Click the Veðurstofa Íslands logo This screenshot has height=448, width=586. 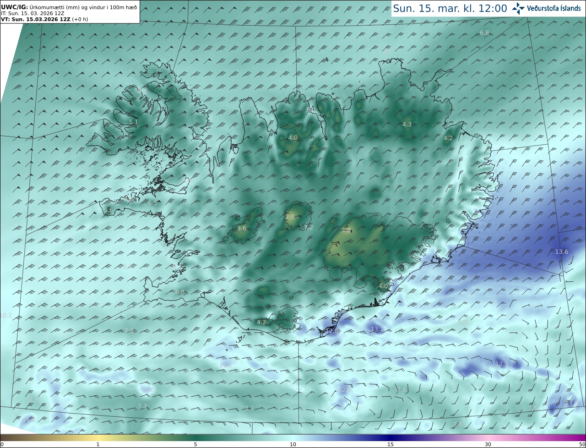coord(546,8)
